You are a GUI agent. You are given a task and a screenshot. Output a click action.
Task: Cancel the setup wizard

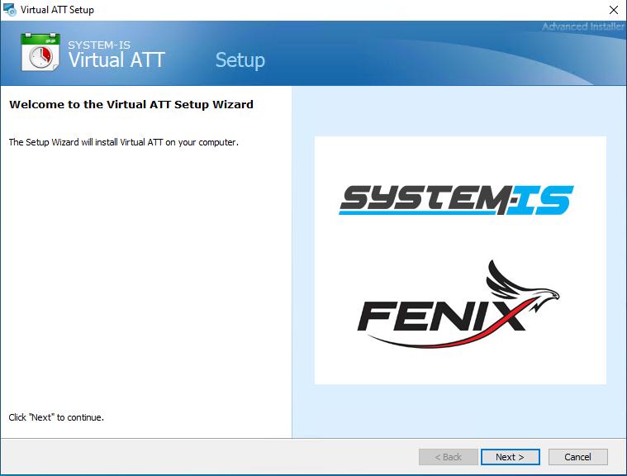(x=577, y=457)
